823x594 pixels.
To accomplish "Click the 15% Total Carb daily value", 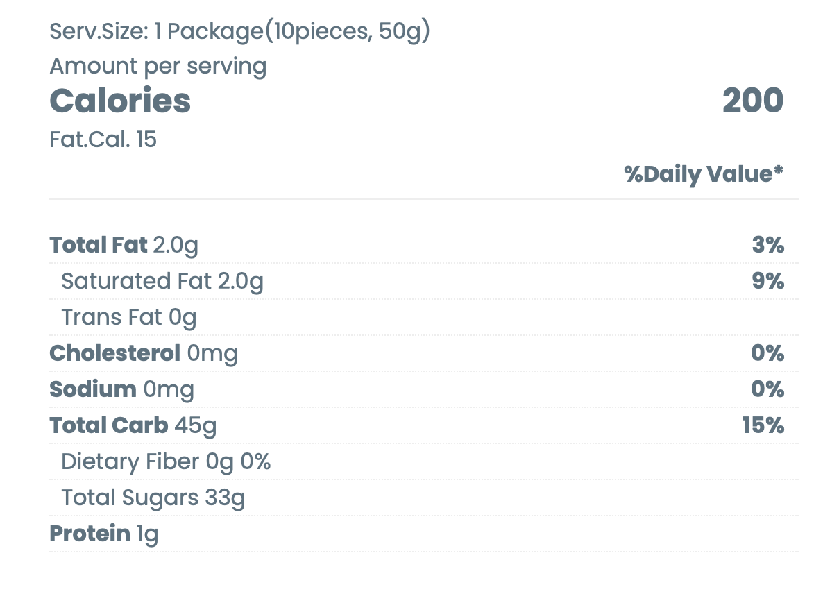I will point(763,425).
